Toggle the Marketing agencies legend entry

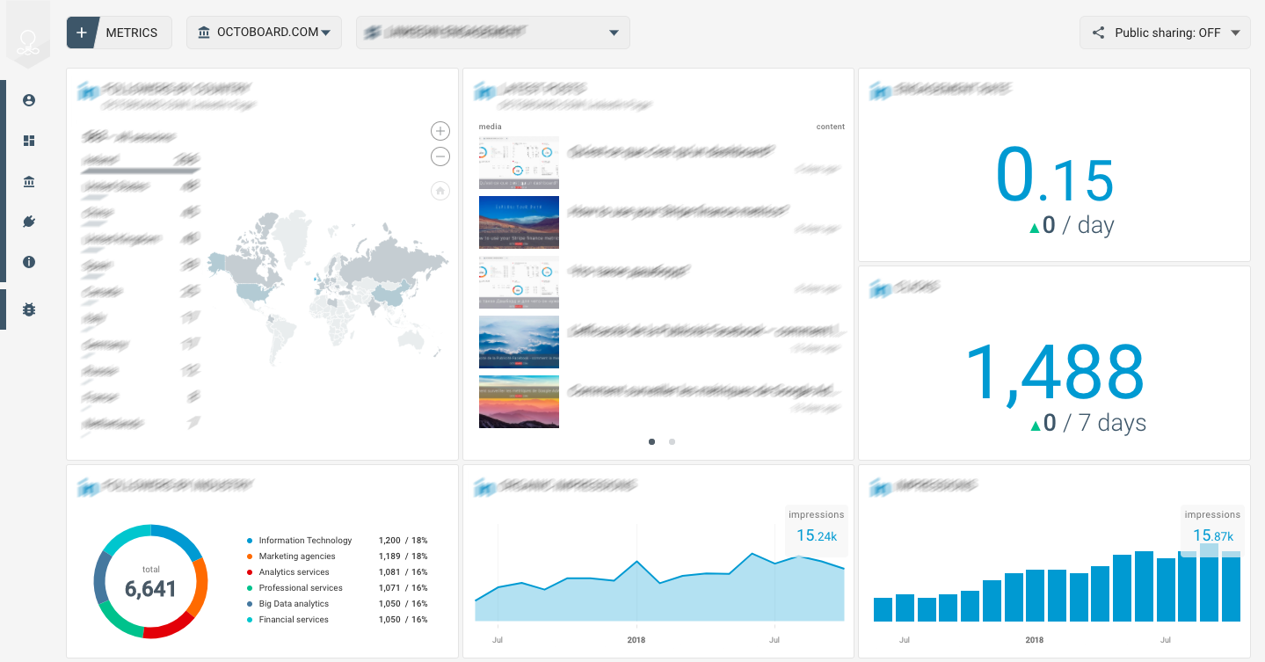click(296, 556)
